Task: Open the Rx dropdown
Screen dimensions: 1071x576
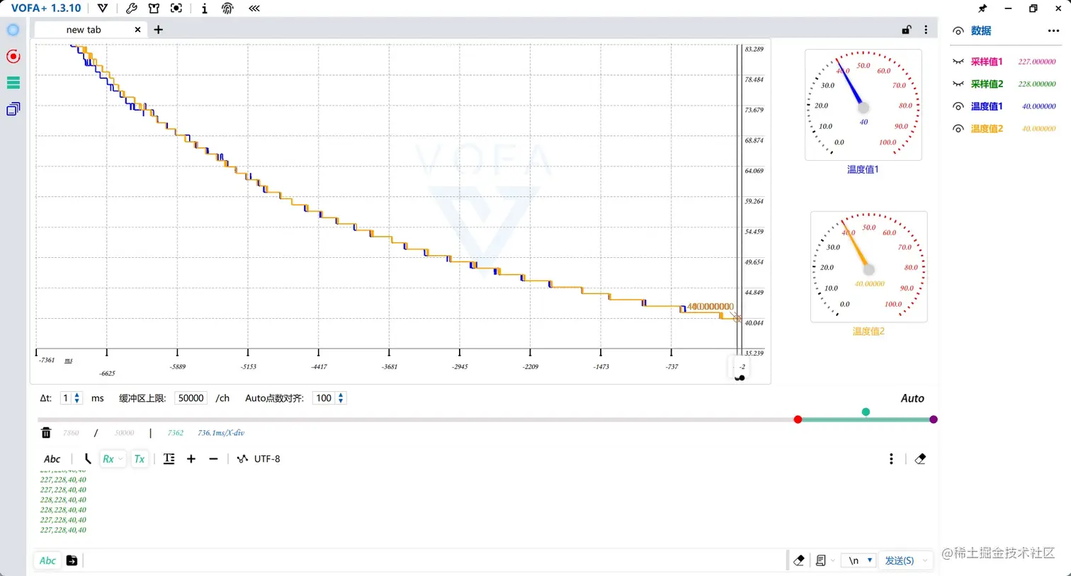Action: 112,459
